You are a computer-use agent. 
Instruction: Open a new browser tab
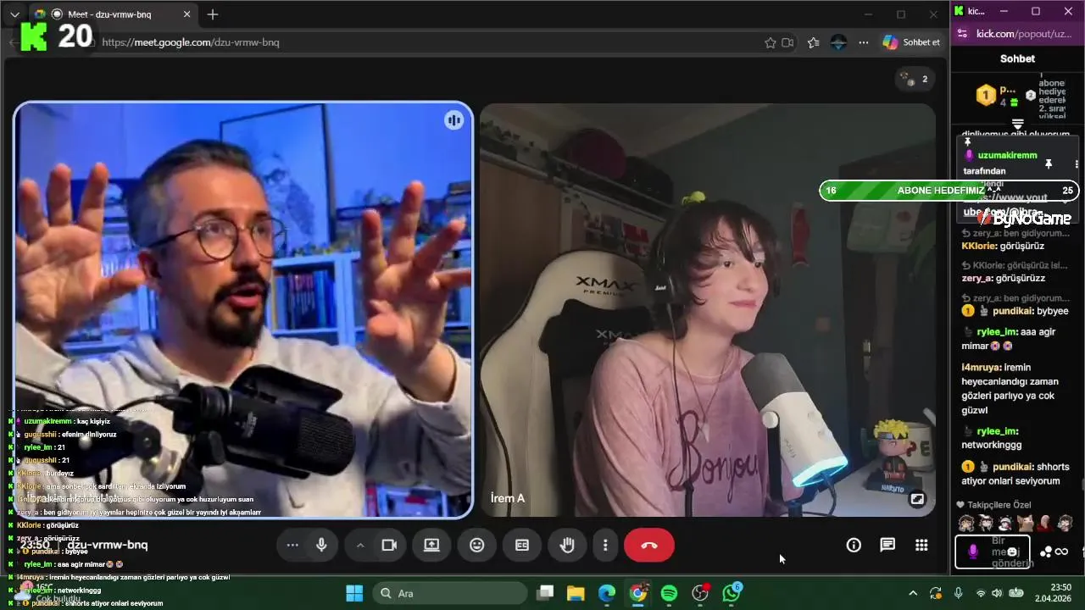[x=213, y=14]
